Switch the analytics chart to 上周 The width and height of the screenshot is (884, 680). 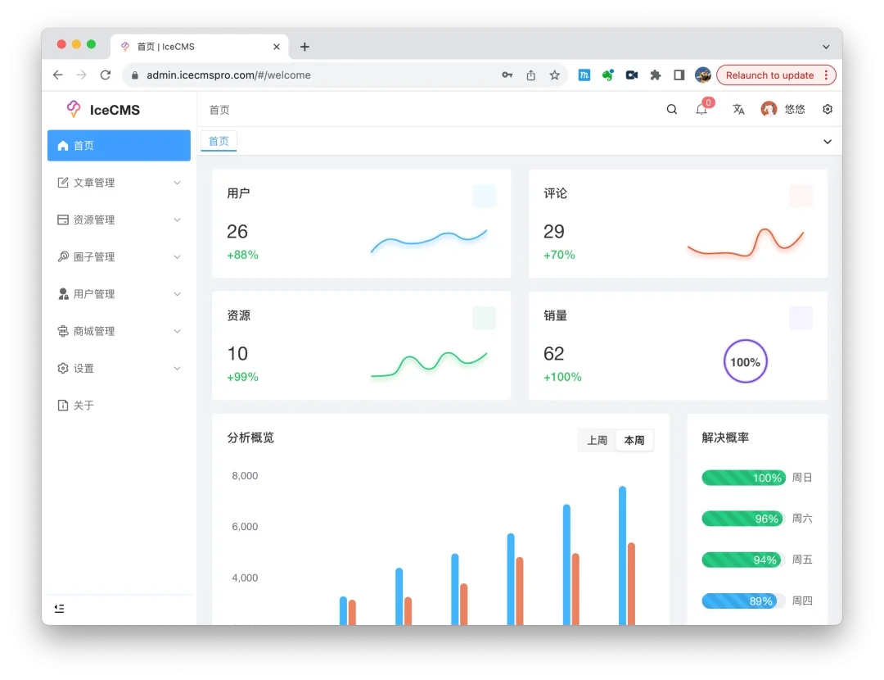pos(597,440)
